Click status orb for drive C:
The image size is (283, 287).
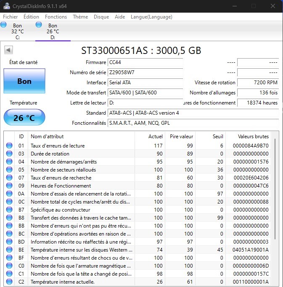(4, 25)
